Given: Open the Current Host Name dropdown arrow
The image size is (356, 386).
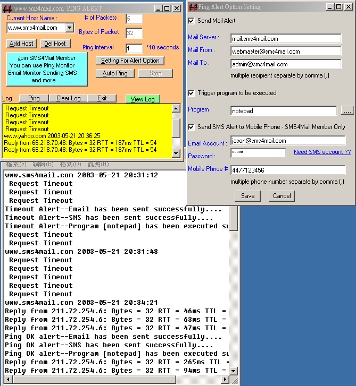Looking at the screenshot, I should point(70,28).
